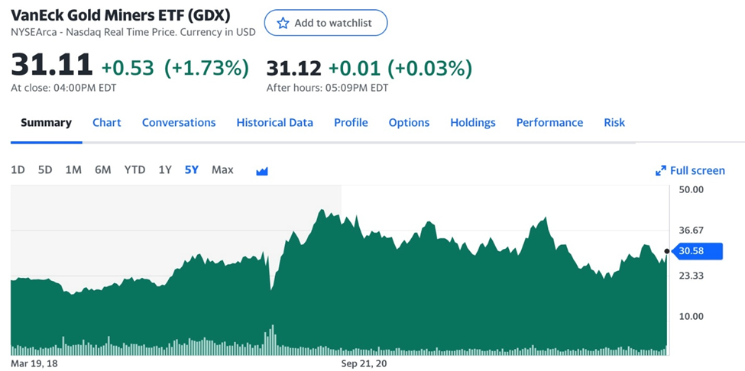
Task: Select the 5Y time range
Action: pyautogui.click(x=191, y=169)
